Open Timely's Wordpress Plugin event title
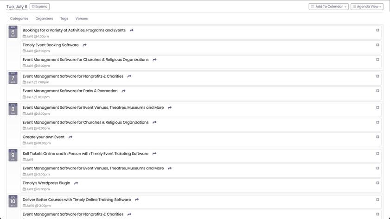The width and height of the screenshot is (390, 219). coord(46,183)
